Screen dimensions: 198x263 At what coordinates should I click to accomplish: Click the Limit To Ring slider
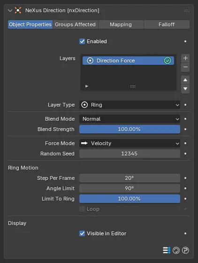129,199
